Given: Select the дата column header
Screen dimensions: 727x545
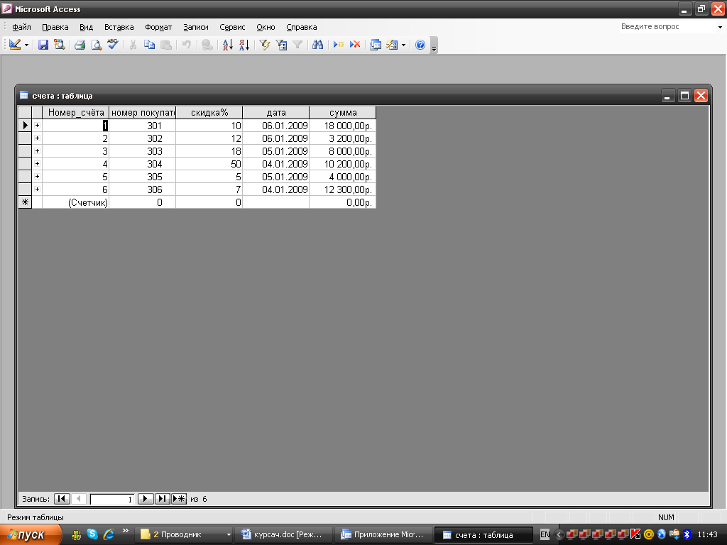Looking at the screenshot, I should click(276, 113).
